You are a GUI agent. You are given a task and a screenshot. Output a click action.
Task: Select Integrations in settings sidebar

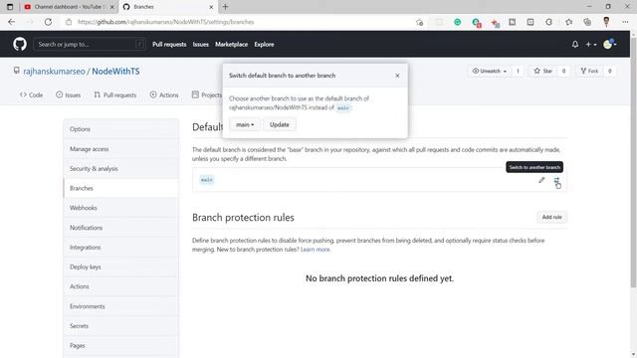click(x=121, y=248)
